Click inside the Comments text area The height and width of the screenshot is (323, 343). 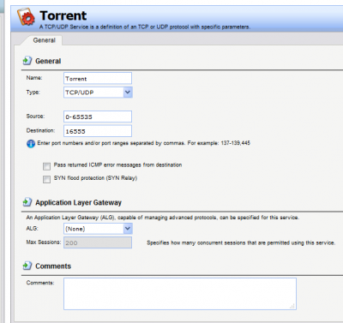pos(180,294)
